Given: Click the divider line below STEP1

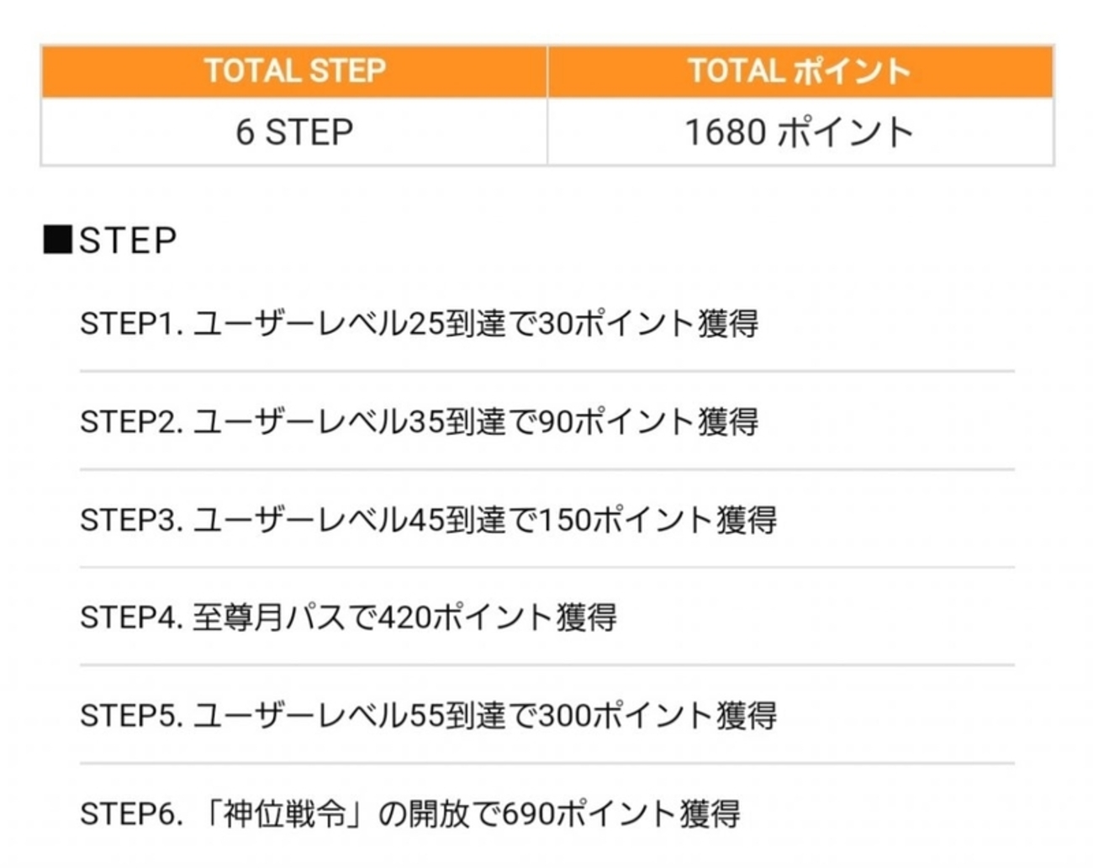Looking at the screenshot, I should tap(546, 371).
